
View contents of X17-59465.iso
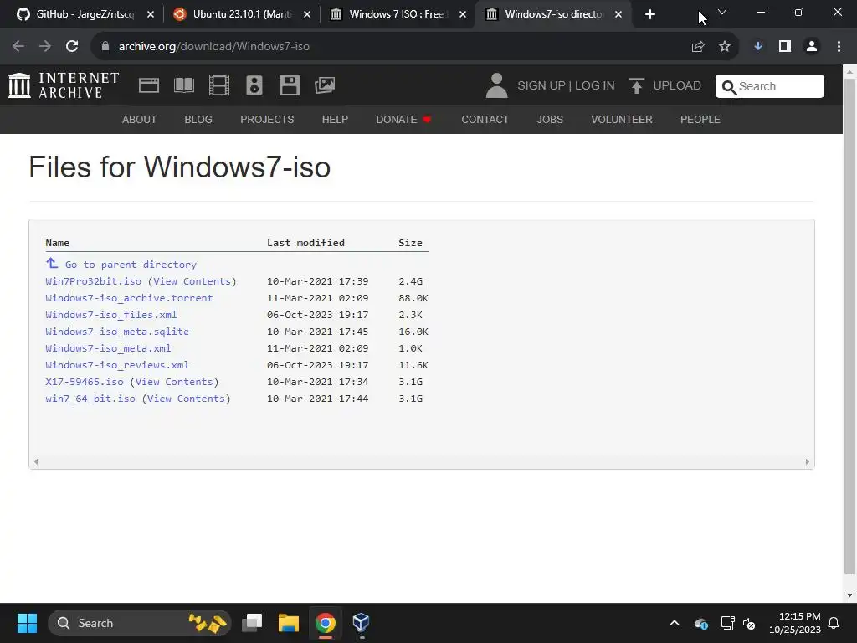[174, 382]
